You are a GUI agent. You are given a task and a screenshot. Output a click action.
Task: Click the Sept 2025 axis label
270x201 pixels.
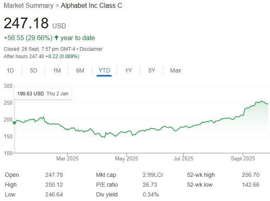tap(243, 159)
